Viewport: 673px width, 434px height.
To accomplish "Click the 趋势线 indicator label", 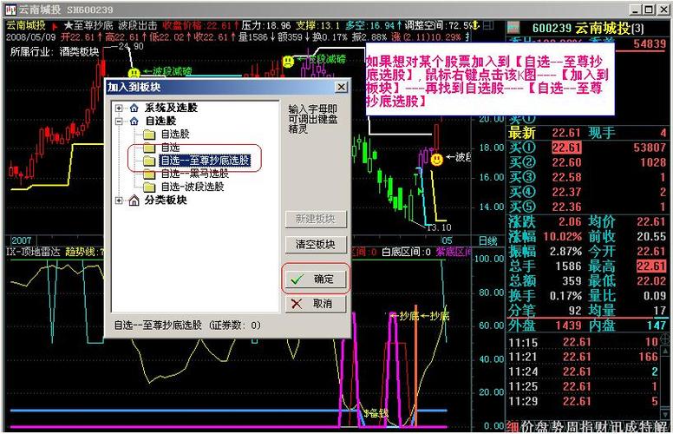I will 83,252.
